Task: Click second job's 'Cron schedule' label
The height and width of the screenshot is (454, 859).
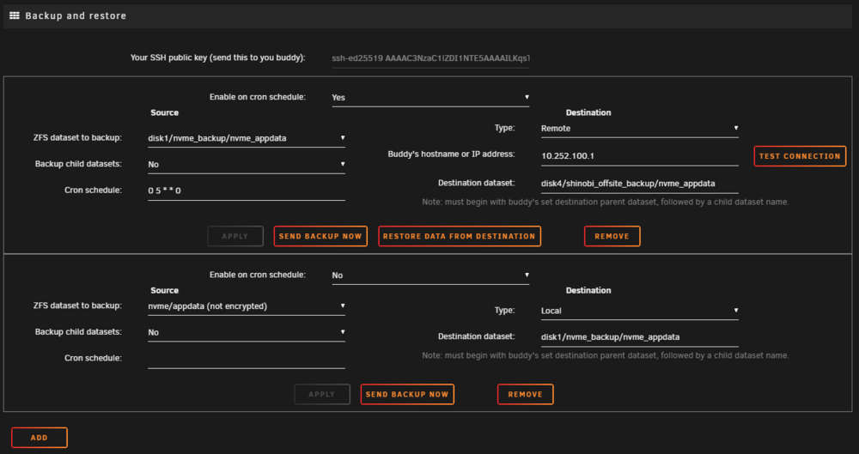Action: coord(93,358)
